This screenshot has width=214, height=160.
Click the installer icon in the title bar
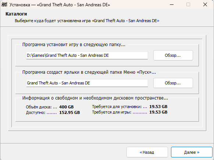(x=4, y=4)
